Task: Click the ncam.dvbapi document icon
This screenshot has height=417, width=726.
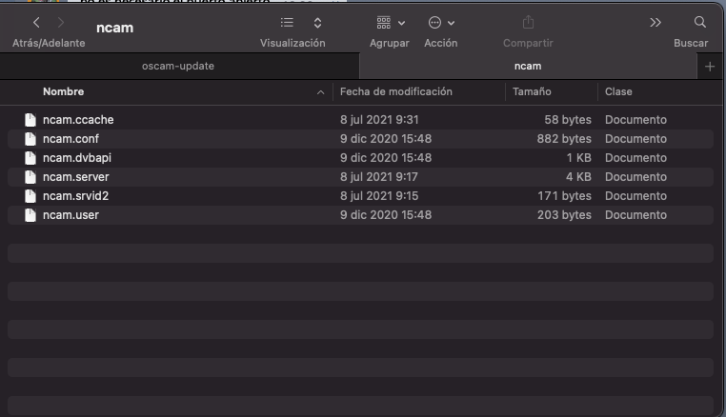Action: click(30, 158)
